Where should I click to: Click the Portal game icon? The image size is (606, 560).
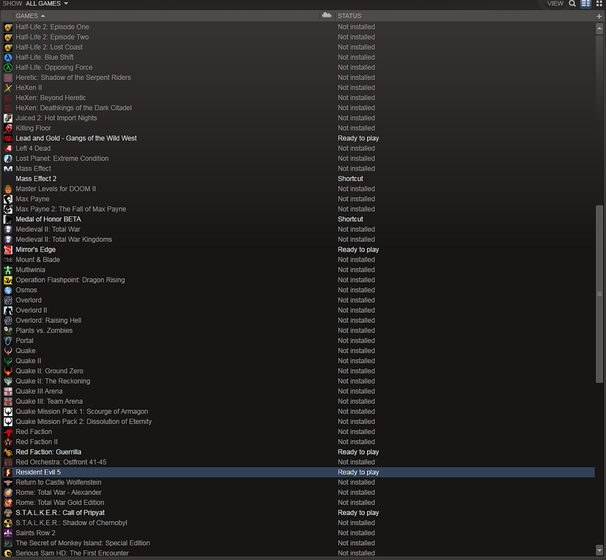pos(8,341)
